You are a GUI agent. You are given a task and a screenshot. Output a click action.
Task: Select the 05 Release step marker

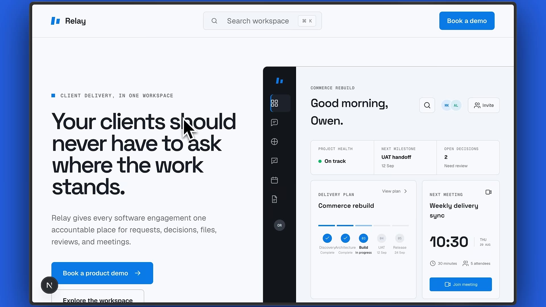tap(400, 238)
